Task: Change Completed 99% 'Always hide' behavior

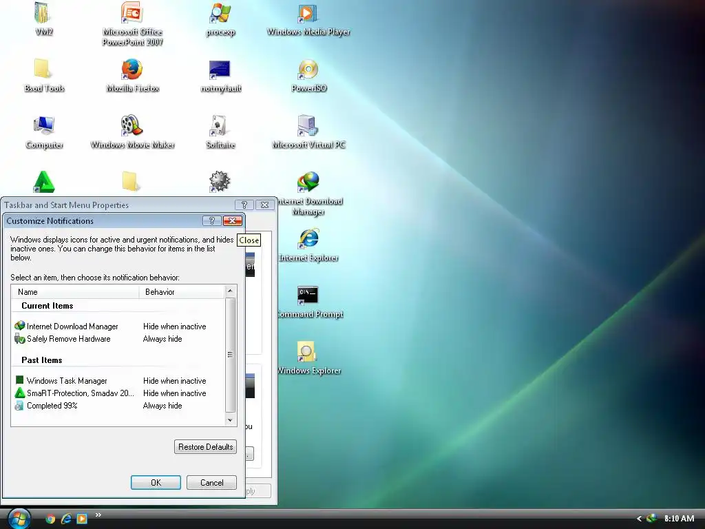Action: 162,406
